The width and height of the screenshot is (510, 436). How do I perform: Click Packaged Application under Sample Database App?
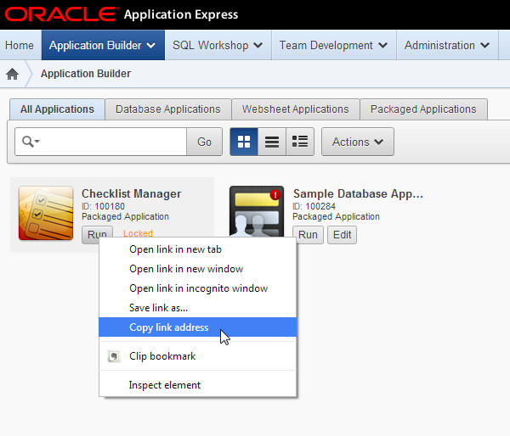(336, 216)
